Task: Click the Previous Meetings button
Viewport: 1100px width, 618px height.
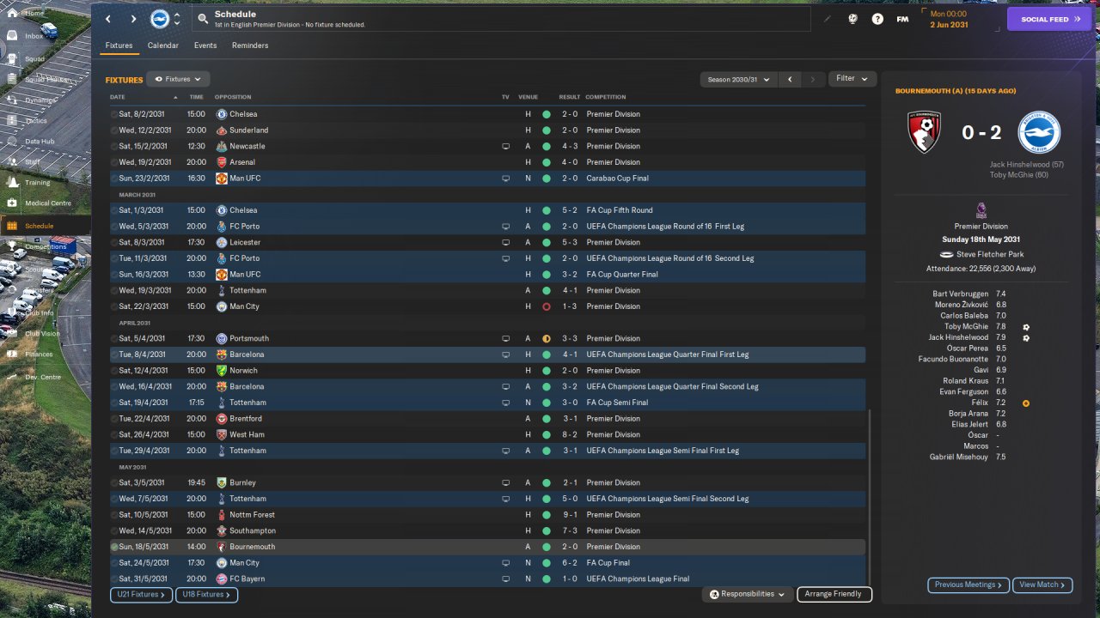Action: pyautogui.click(x=969, y=585)
